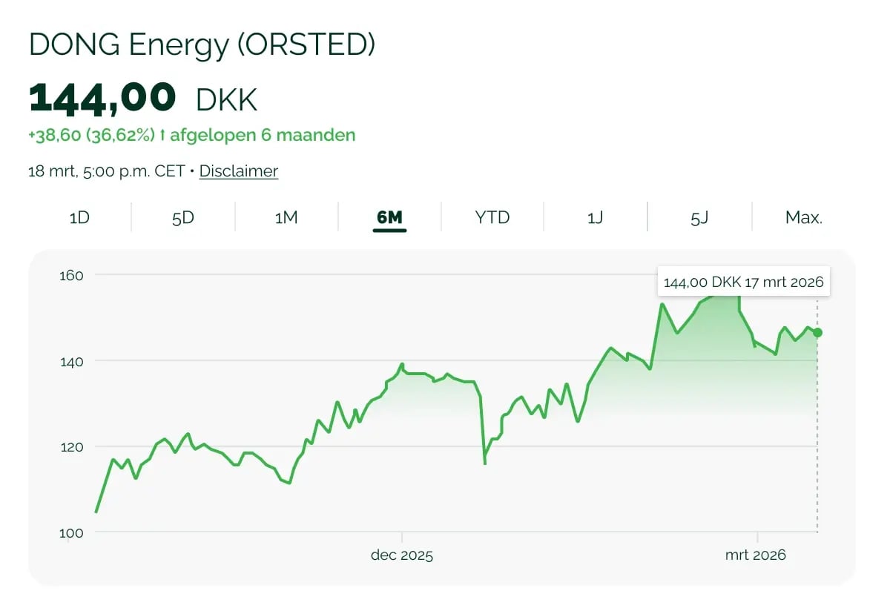
Task: Switch the chart to YTD
Action: pyautogui.click(x=492, y=217)
